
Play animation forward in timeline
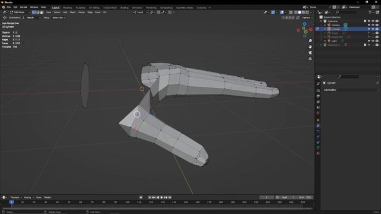click(x=162, y=197)
